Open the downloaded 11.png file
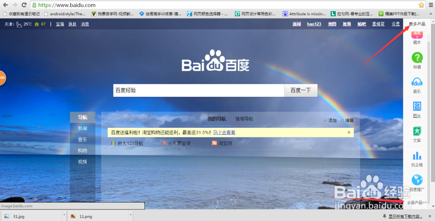The height and width of the screenshot is (221, 435). (98, 216)
